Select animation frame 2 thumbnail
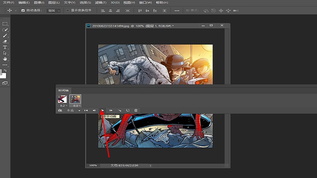Viewport: 317px width, 178px height. tap(75, 99)
